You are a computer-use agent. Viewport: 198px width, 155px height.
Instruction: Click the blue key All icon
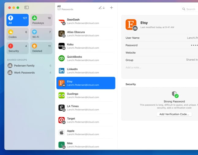coord(11,18)
